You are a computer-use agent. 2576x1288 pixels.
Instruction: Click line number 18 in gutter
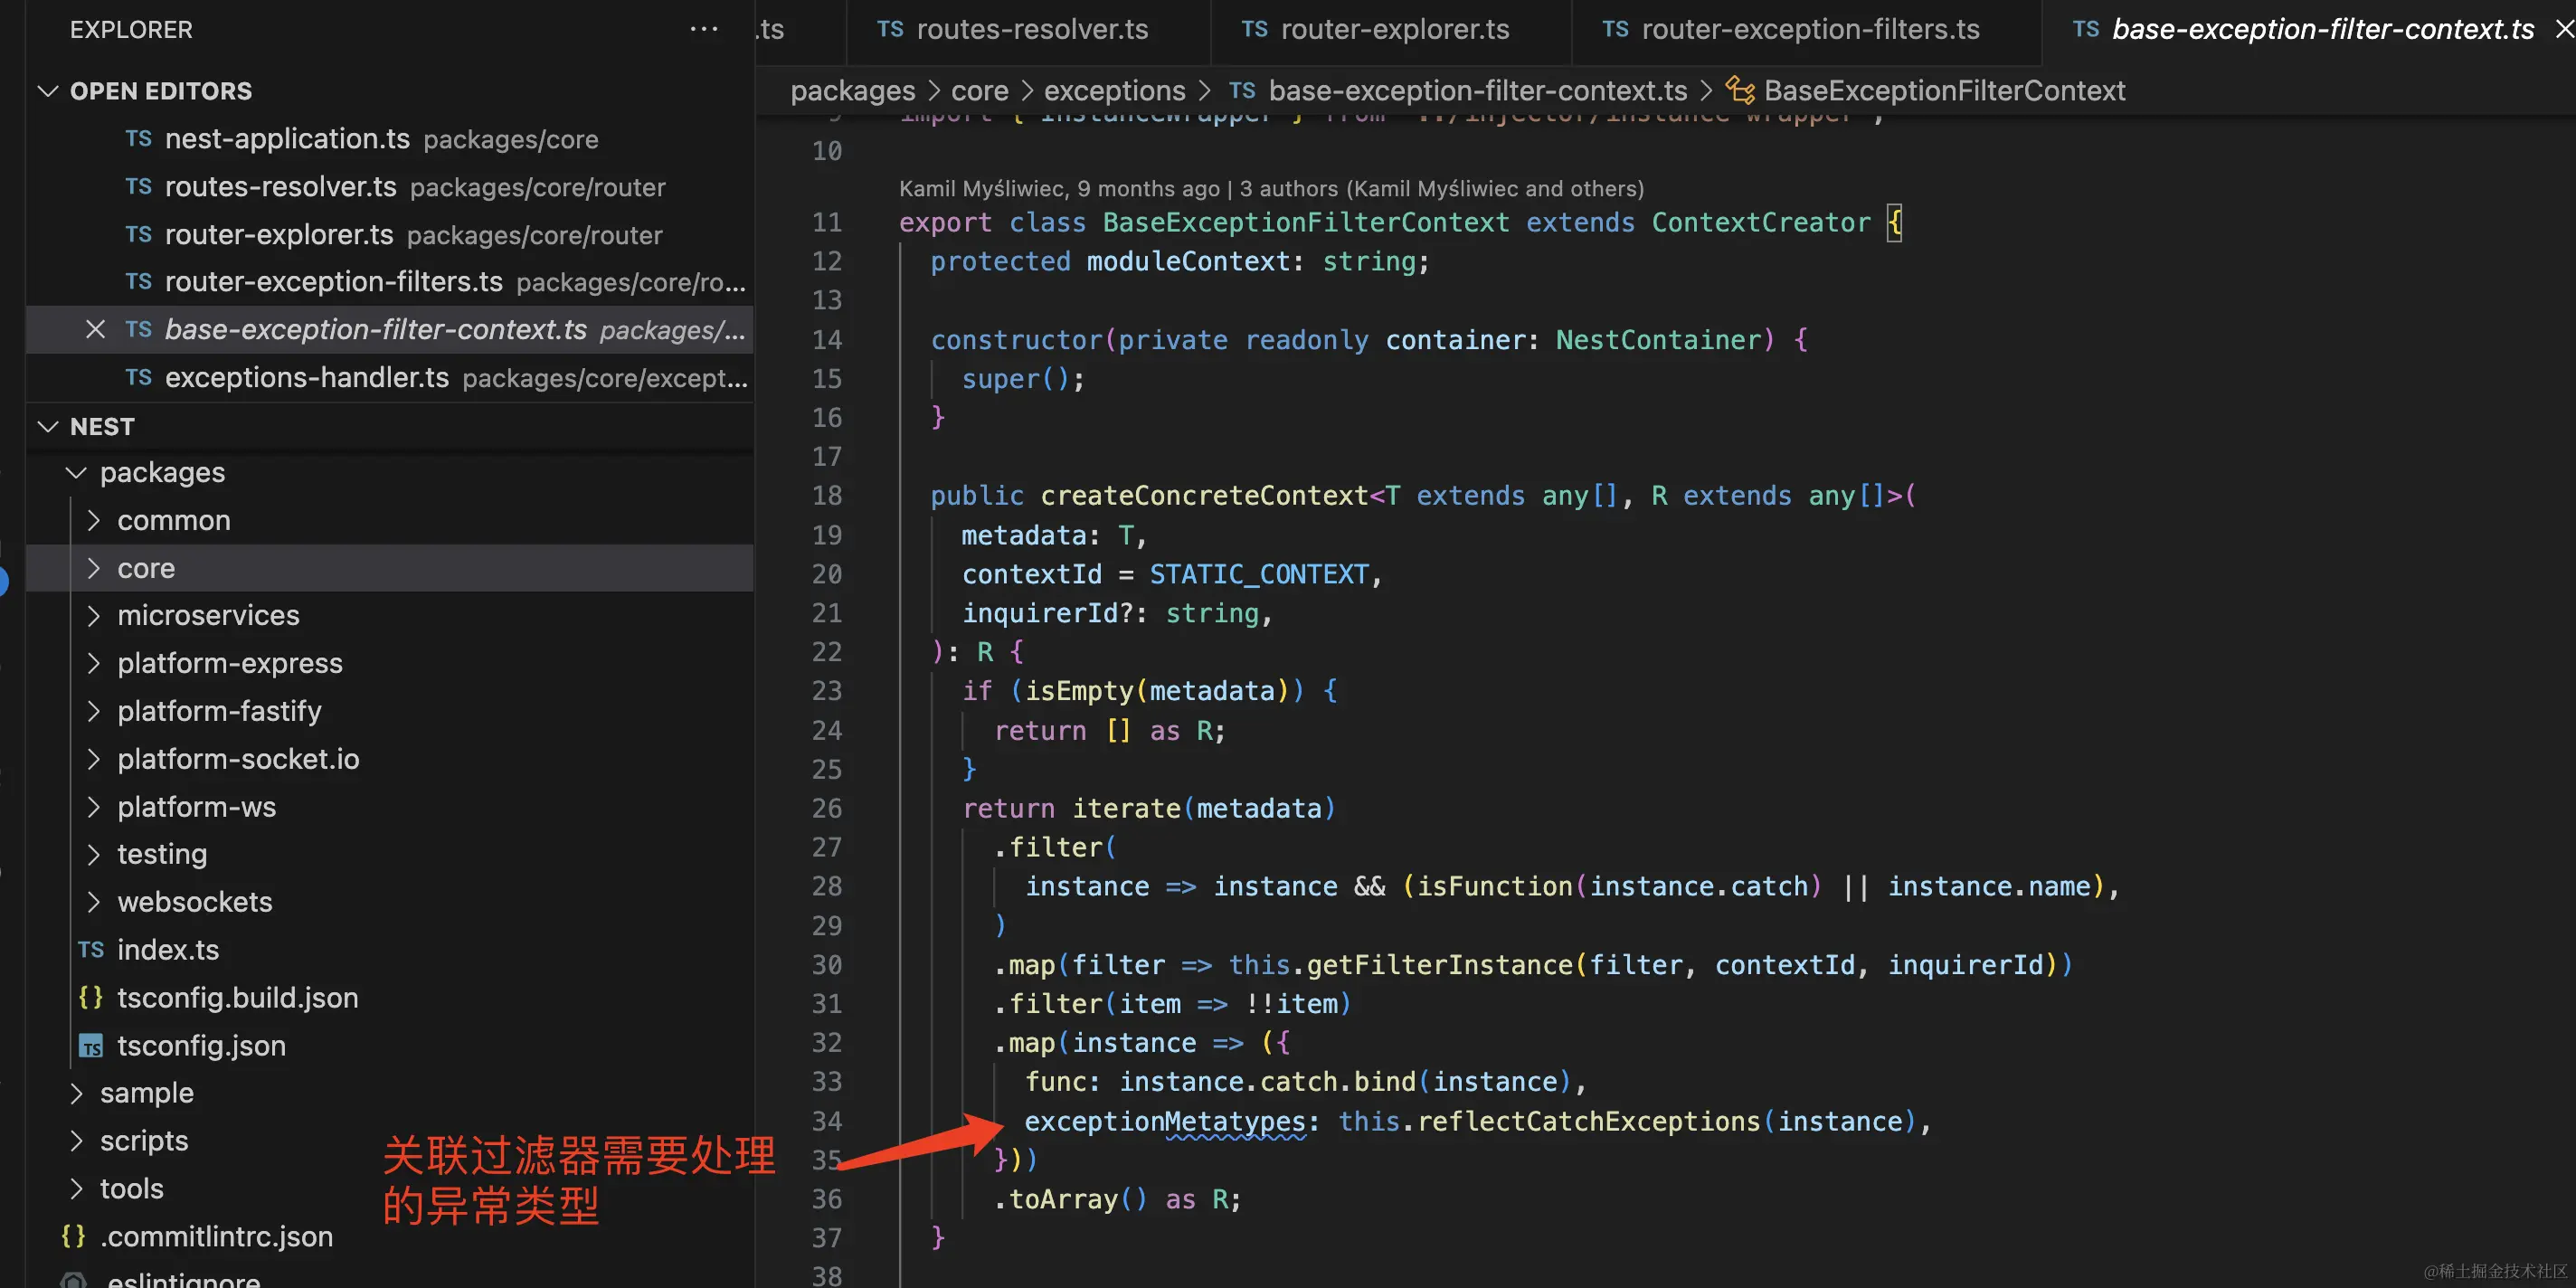pyautogui.click(x=827, y=496)
